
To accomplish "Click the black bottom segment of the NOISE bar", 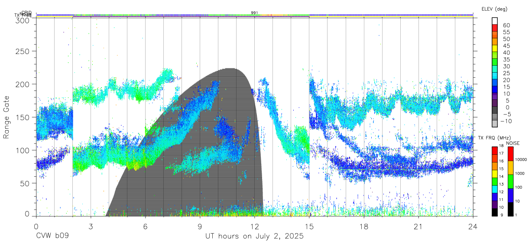I will [510, 209].
